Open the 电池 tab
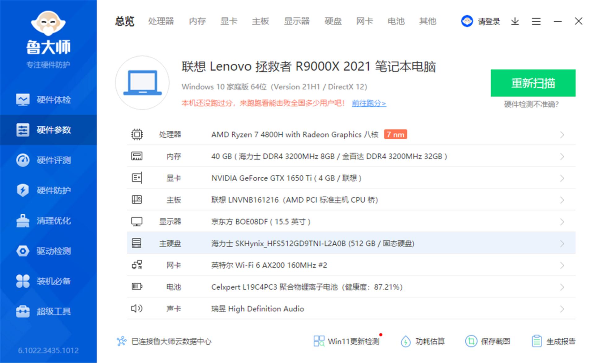The image size is (594, 363). click(396, 21)
